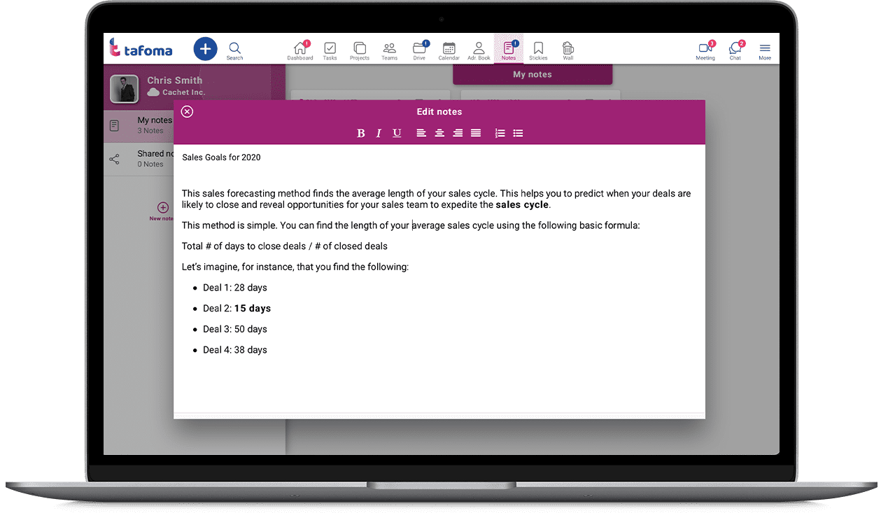Toggle bold formatting in the editor
881x513 pixels.
[361, 133]
